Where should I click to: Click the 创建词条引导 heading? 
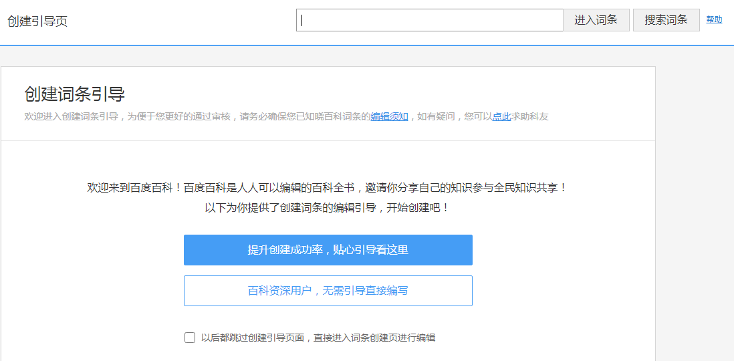pos(74,94)
